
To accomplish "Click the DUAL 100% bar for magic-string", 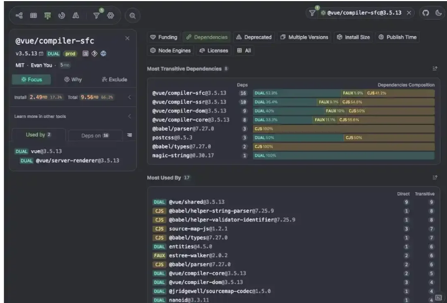I will click(344, 156).
